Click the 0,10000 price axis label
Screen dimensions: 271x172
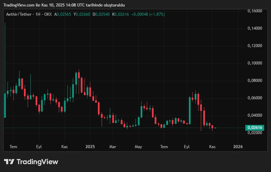(255, 63)
